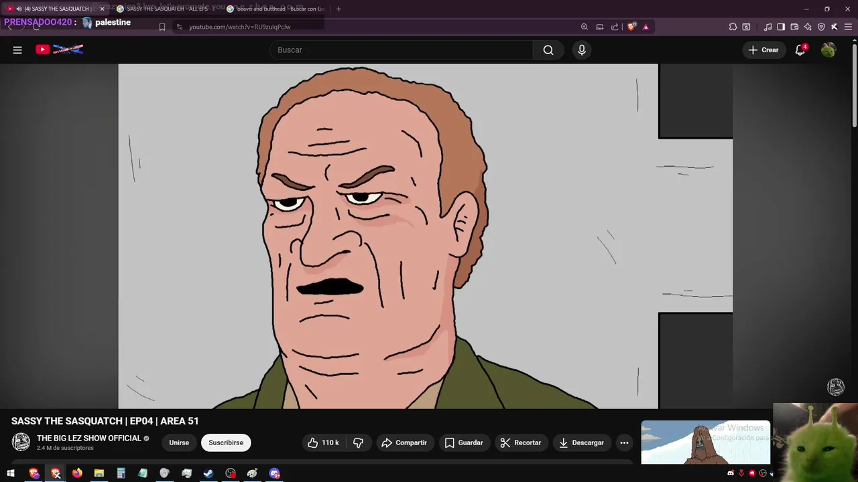Switch to beavis and butthead search tab
Viewport: 858px width, 482px height.
click(x=276, y=9)
